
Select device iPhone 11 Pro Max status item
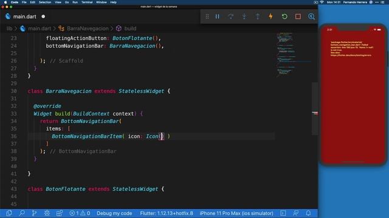coord(236,213)
